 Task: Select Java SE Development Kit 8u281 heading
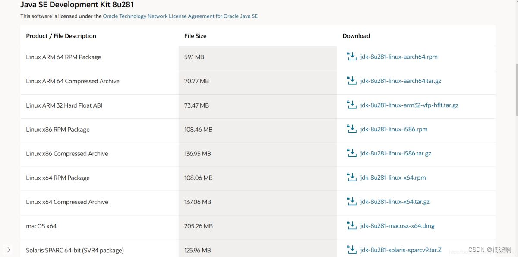pyautogui.click(x=77, y=5)
